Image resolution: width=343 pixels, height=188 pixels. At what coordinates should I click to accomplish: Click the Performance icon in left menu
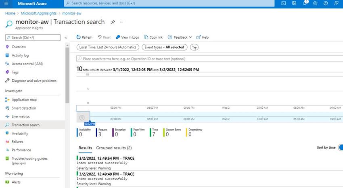coord(7,150)
